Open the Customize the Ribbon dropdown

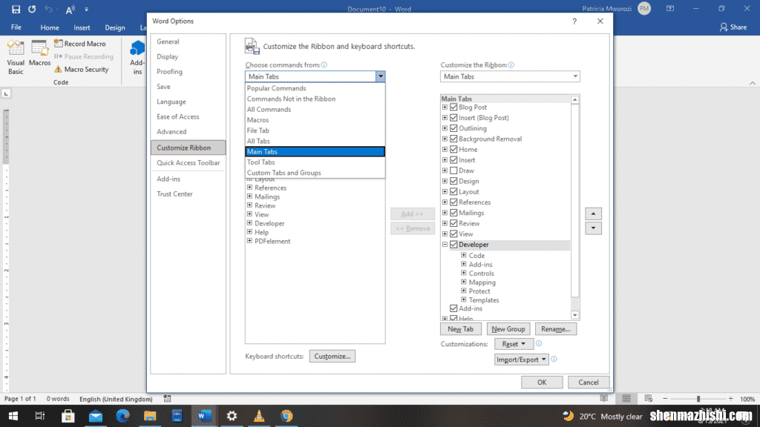[575, 76]
